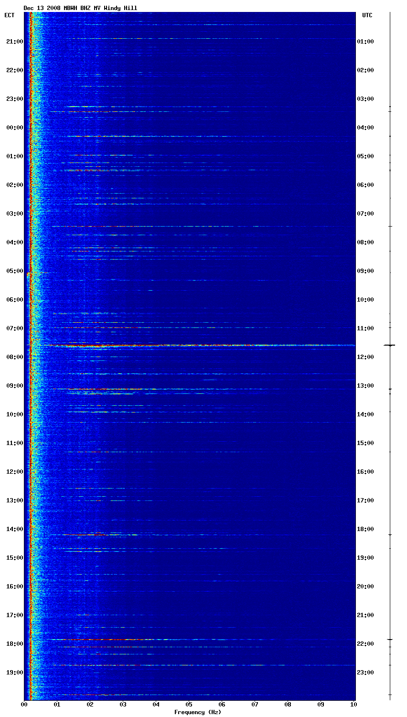This screenshot has height=717, width=407.
Task: Pick the 01:00 label on UTC axis
Action: (x=365, y=42)
